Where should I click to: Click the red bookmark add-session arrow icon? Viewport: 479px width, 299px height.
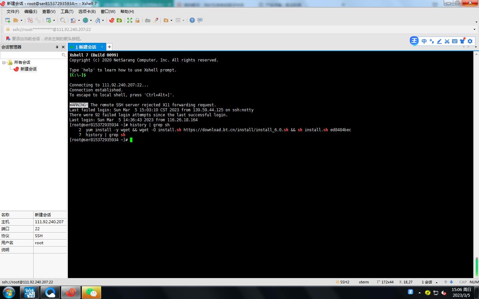(x=8, y=39)
